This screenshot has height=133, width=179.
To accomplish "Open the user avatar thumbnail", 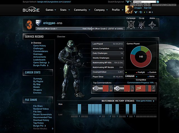I will tap(129, 10).
